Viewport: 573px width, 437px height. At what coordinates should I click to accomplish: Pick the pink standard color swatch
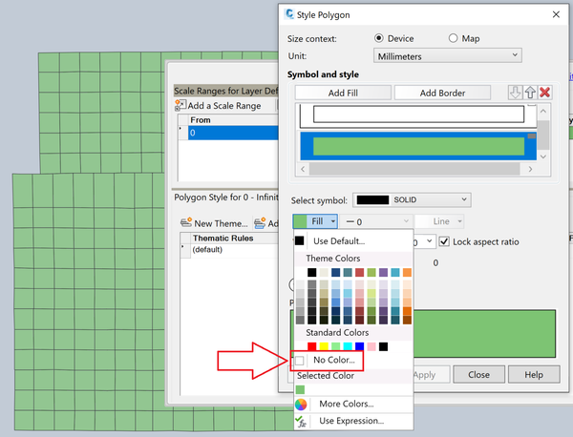click(x=371, y=346)
